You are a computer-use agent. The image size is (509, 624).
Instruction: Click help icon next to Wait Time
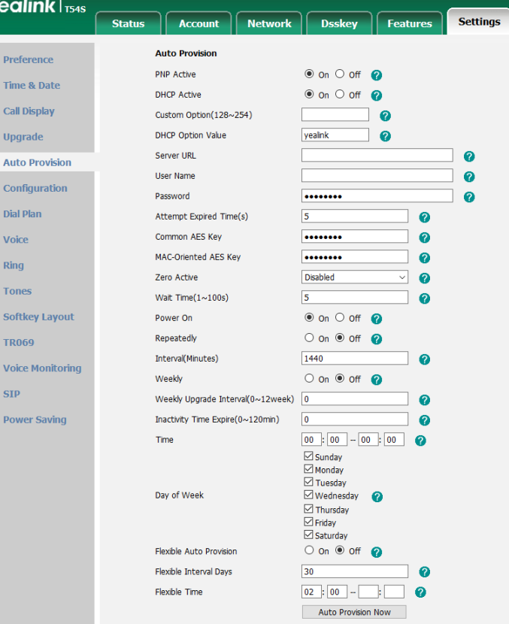(x=424, y=298)
